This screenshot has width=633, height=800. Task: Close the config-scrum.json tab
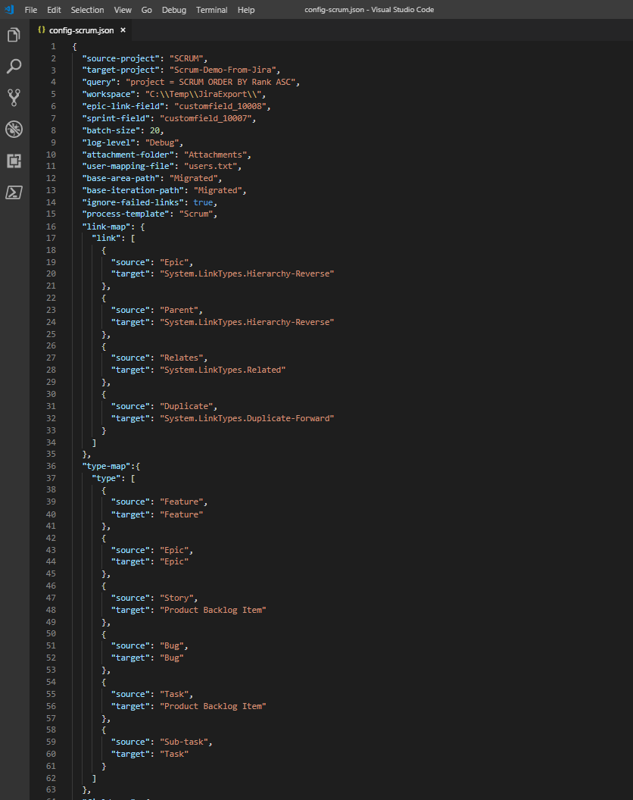click(123, 30)
